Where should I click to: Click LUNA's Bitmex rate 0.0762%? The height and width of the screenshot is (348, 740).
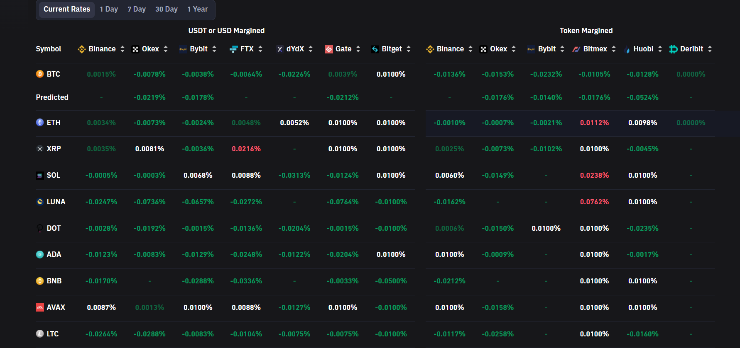click(594, 202)
